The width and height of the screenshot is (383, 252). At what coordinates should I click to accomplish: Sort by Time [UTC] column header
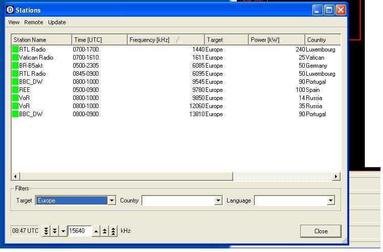pos(99,39)
